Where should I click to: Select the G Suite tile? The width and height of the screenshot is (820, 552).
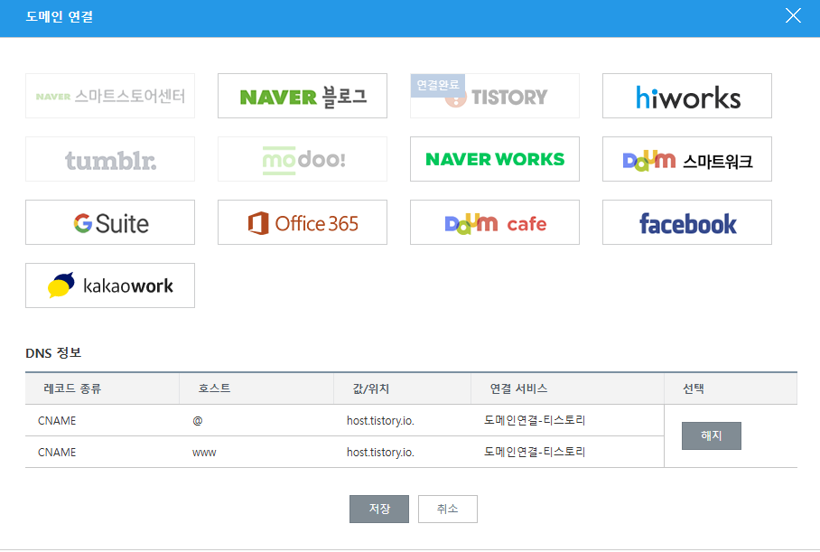(x=110, y=222)
